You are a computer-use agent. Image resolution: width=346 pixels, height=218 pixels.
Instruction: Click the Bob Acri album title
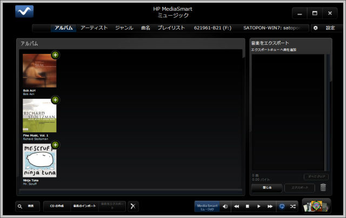point(29,91)
